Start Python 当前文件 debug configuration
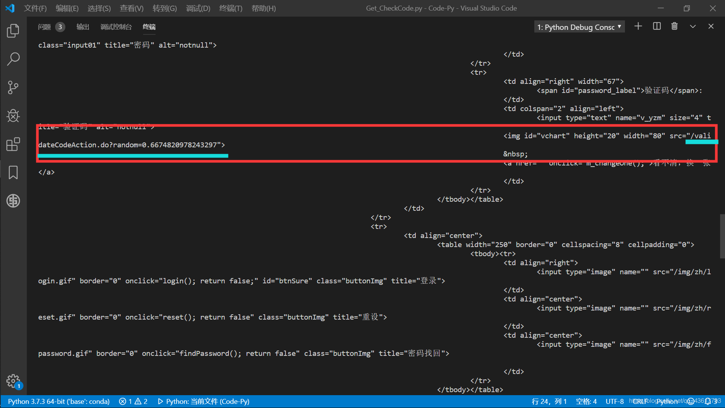Image resolution: width=725 pixels, height=408 pixels. (204, 401)
